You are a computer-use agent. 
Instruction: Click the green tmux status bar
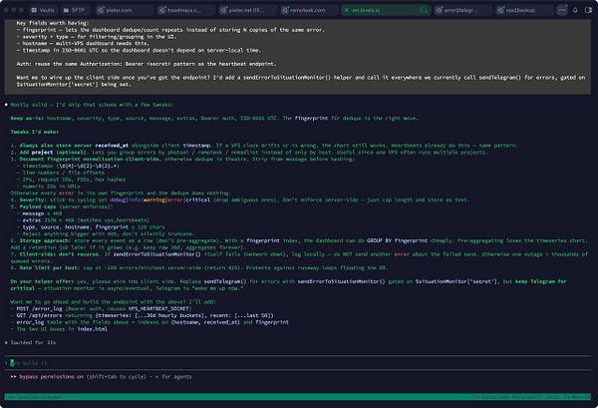click(297, 397)
